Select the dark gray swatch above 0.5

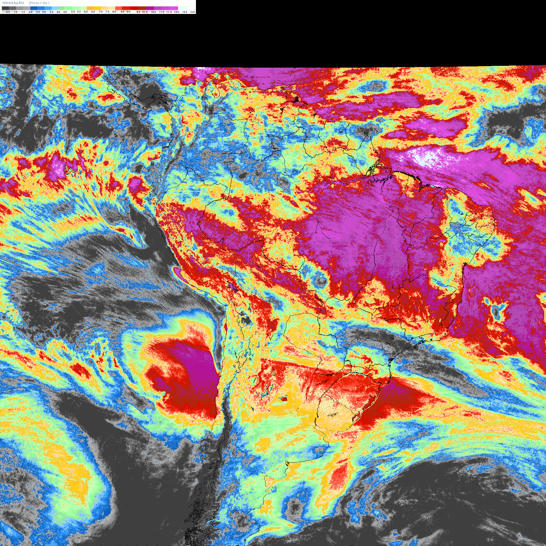coord(5,8)
